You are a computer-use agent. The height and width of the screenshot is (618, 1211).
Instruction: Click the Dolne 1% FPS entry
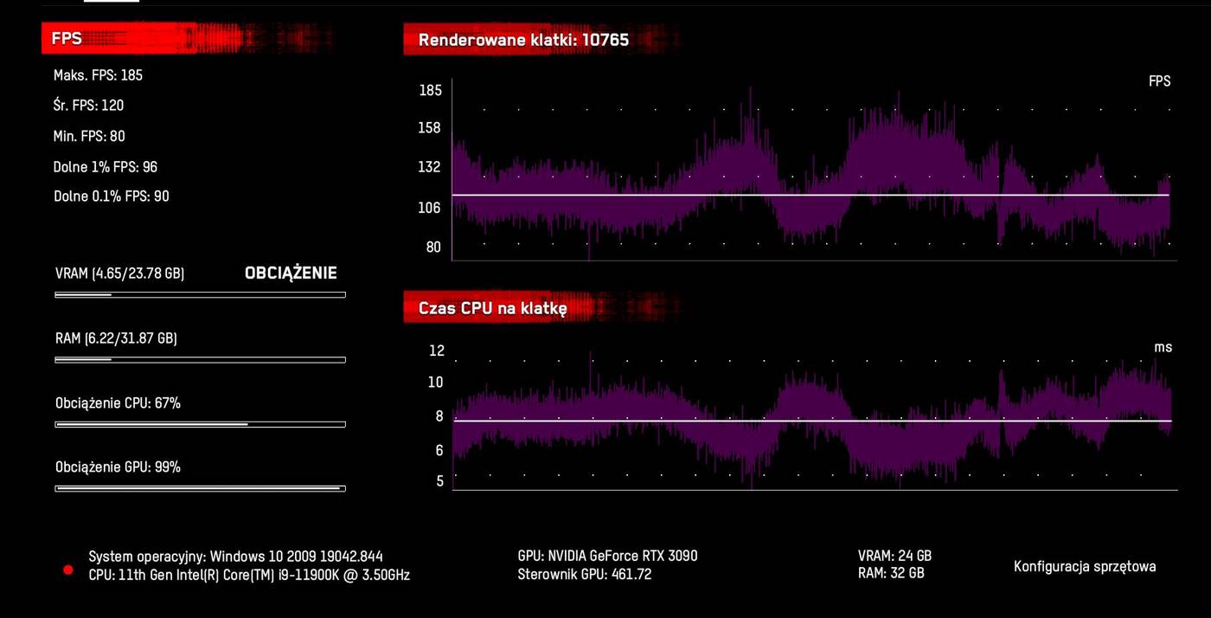click(x=105, y=167)
